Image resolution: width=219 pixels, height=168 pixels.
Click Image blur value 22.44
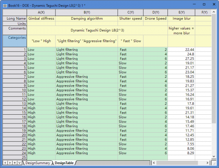pos(181,50)
